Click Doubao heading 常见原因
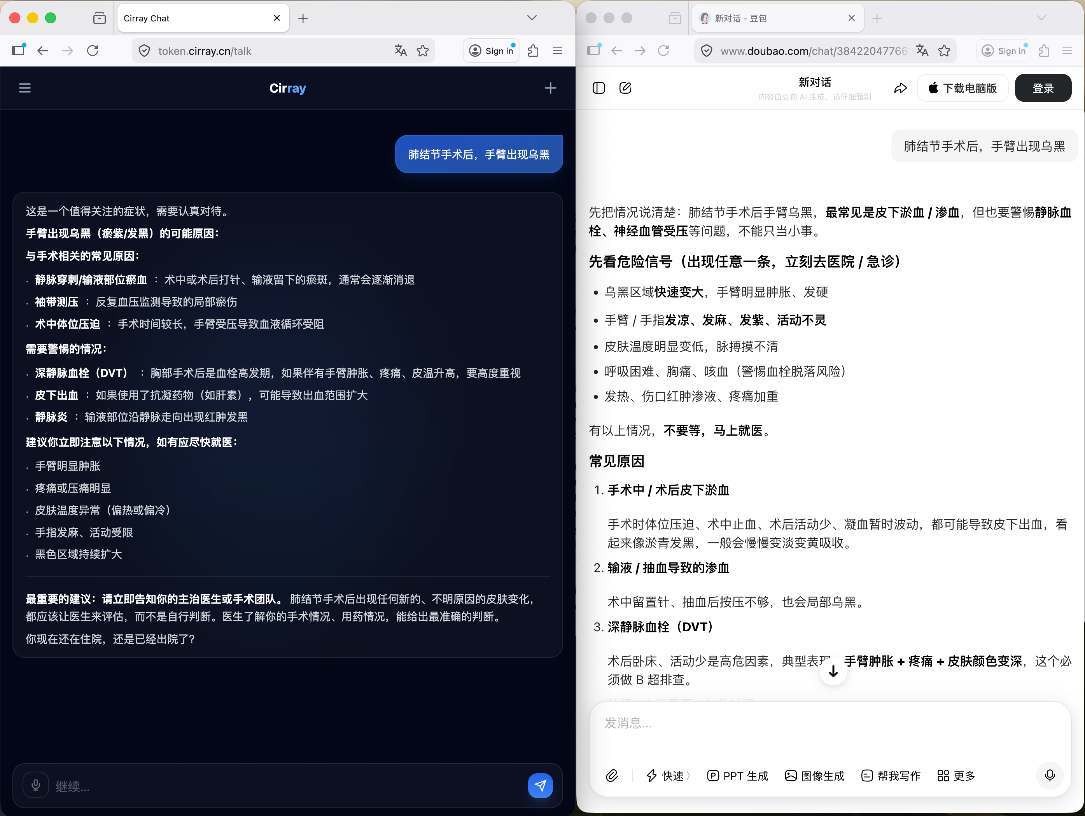Viewport: 1085px width, 816px height. point(616,461)
